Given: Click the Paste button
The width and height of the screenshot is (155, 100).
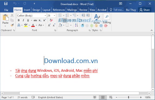Looking at the screenshot, I should [x=5, y=20].
